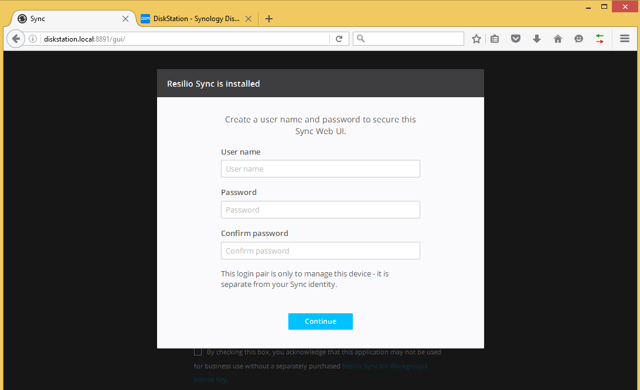Screen dimensions: 640x390
Task: Close the Sync tab
Action: coord(125,19)
